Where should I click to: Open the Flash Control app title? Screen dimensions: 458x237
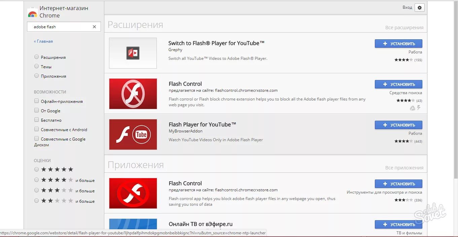click(x=185, y=183)
